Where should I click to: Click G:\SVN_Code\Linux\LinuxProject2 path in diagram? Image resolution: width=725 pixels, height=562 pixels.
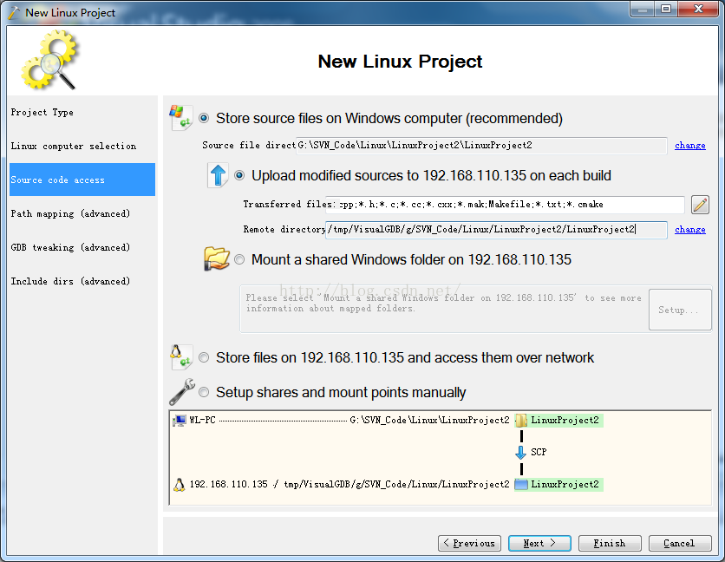pyautogui.click(x=429, y=420)
